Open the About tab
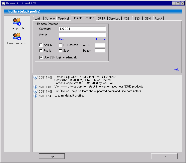This screenshot has height=163, width=186. click(158, 19)
